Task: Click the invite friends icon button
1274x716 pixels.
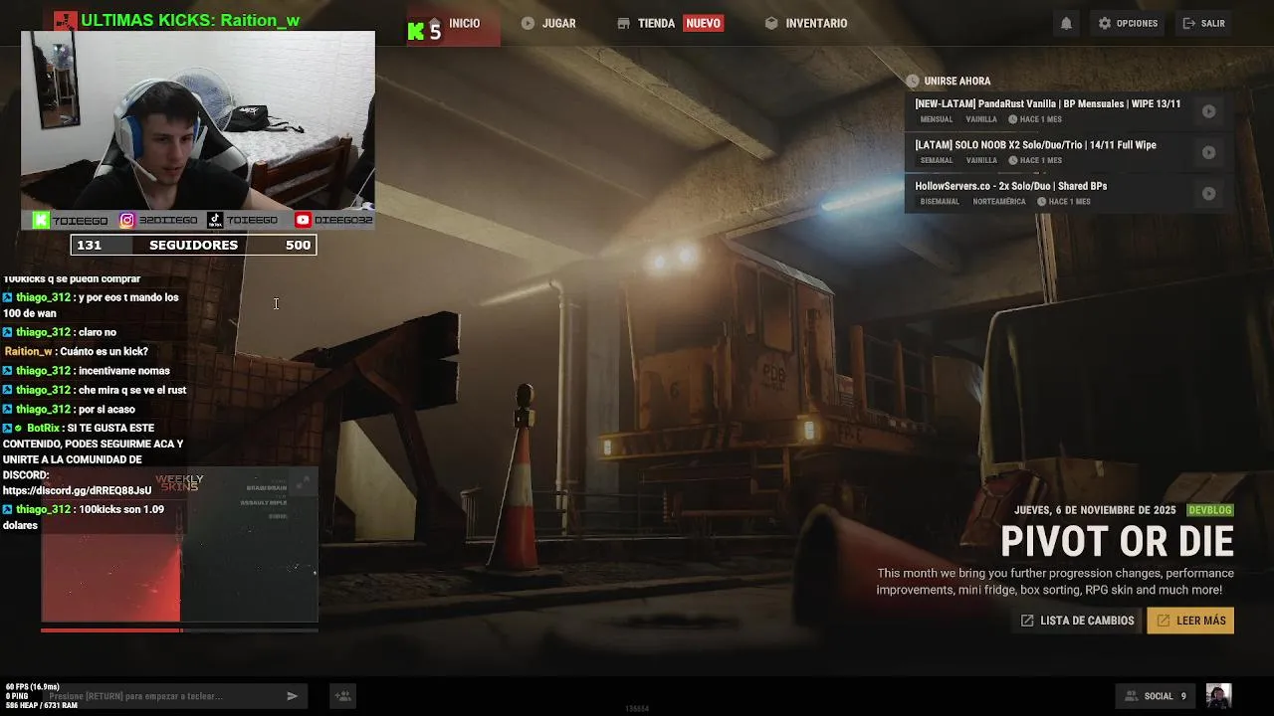Action: (342, 696)
